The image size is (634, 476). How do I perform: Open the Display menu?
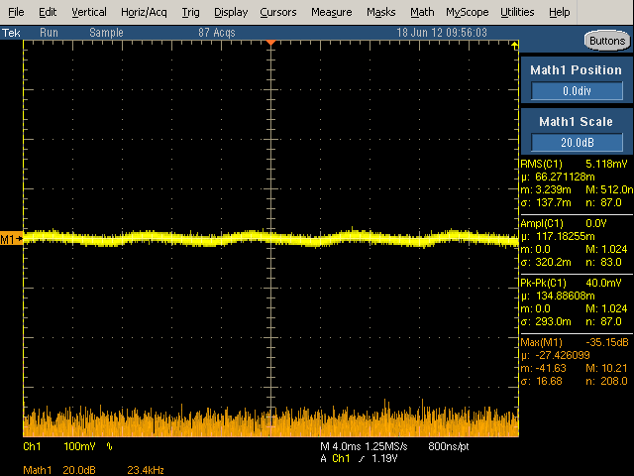pos(231,12)
